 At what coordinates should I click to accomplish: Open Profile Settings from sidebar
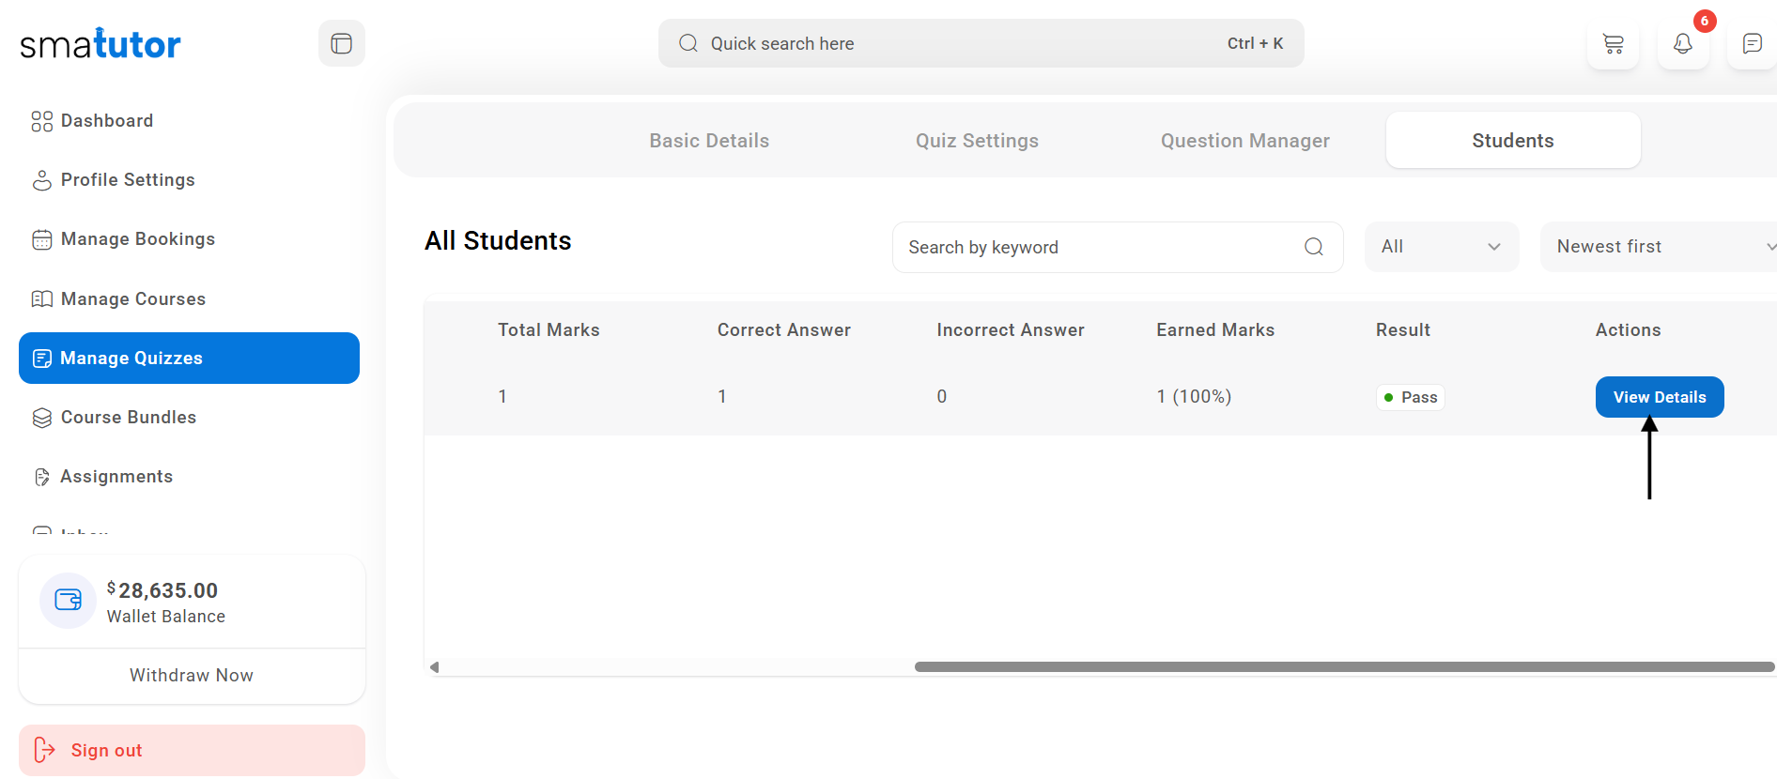tap(127, 180)
